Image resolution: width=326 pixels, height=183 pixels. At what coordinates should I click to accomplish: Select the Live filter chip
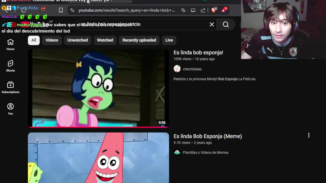coord(169,40)
